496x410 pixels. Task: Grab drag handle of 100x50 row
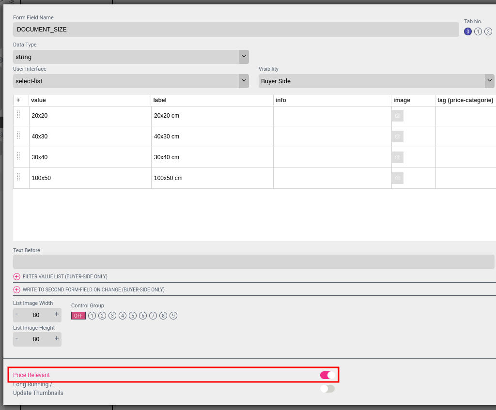18,177
